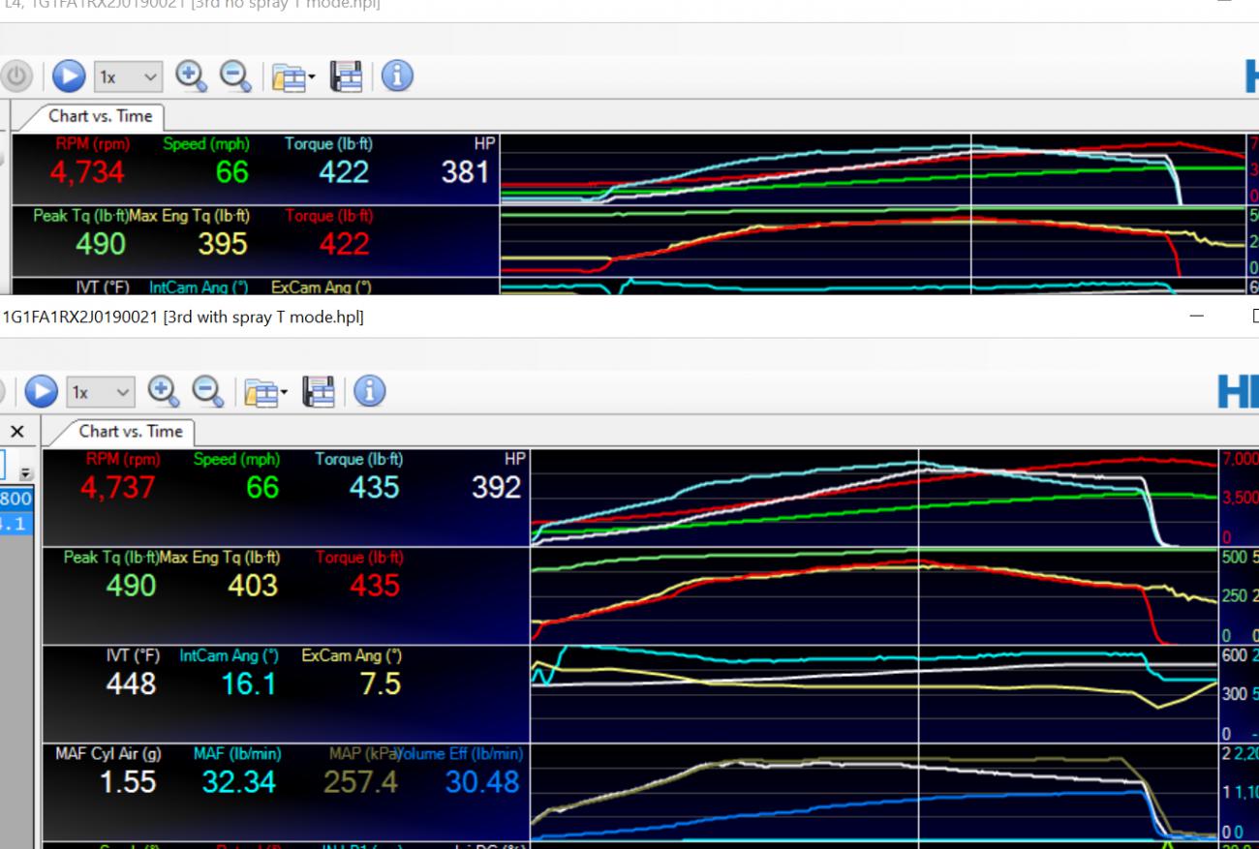The width and height of the screenshot is (1259, 849).
Task: Close the side panel with the X button
Action: pos(16,432)
